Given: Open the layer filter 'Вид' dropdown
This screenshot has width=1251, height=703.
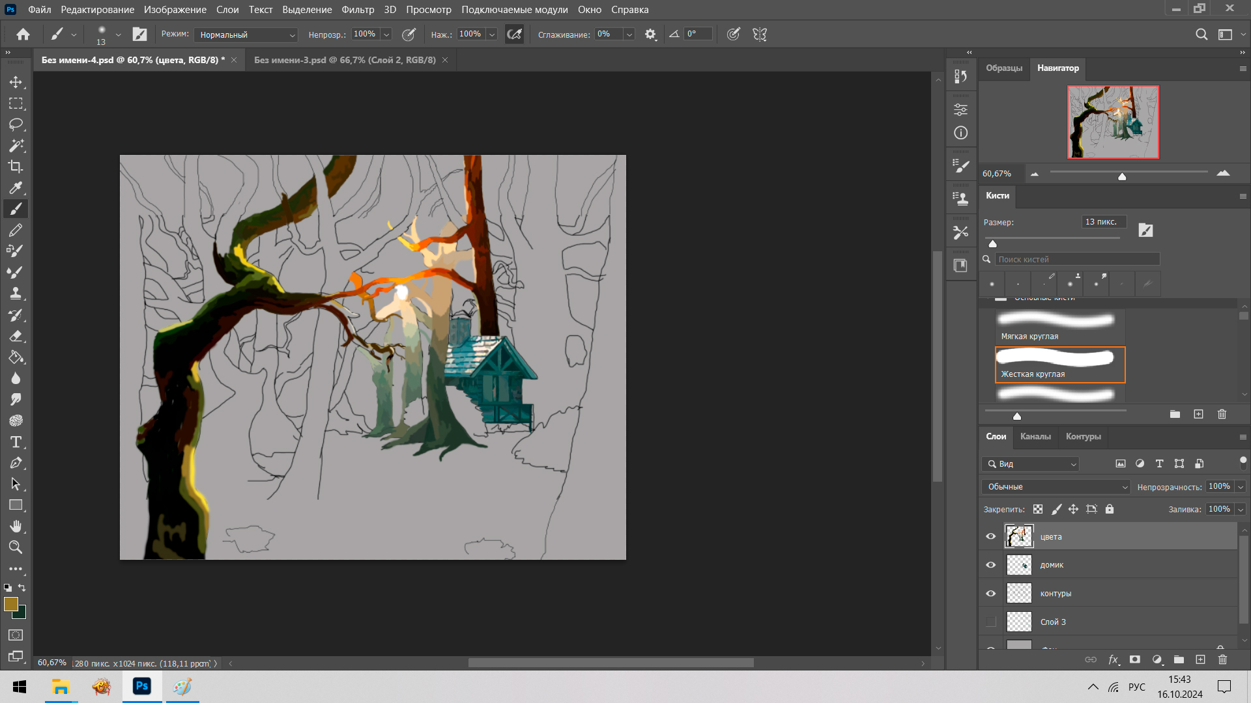Looking at the screenshot, I should tap(1031, 464).
